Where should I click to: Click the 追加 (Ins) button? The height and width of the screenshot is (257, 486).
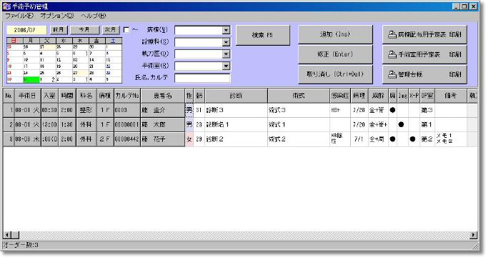coord(335,34)
